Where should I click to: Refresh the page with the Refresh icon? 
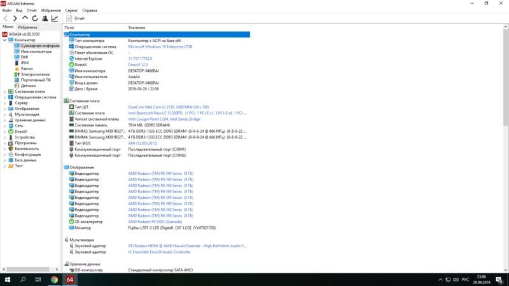coord(35,18)
